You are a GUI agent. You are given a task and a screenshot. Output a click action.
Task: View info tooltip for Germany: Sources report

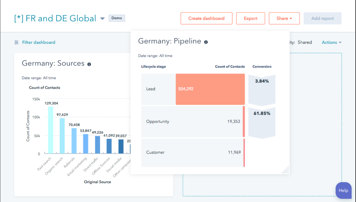[x=89, y=64]
